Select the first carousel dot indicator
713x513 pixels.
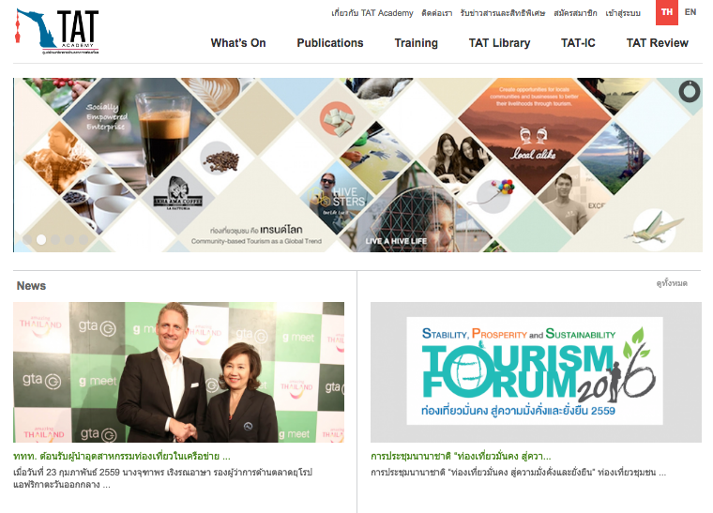tap(27, 239)
